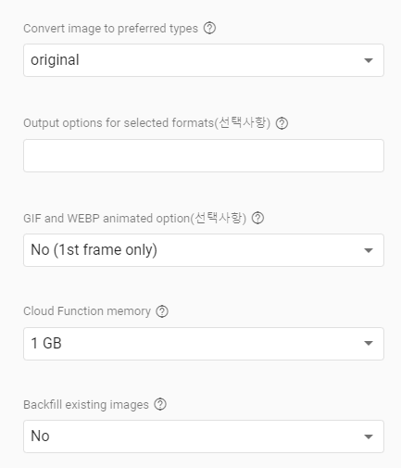The width and height of the screenshot is (401, 468).
Task: Click '(선택사항)' text beside Output options label
Action: click(243, 123)
